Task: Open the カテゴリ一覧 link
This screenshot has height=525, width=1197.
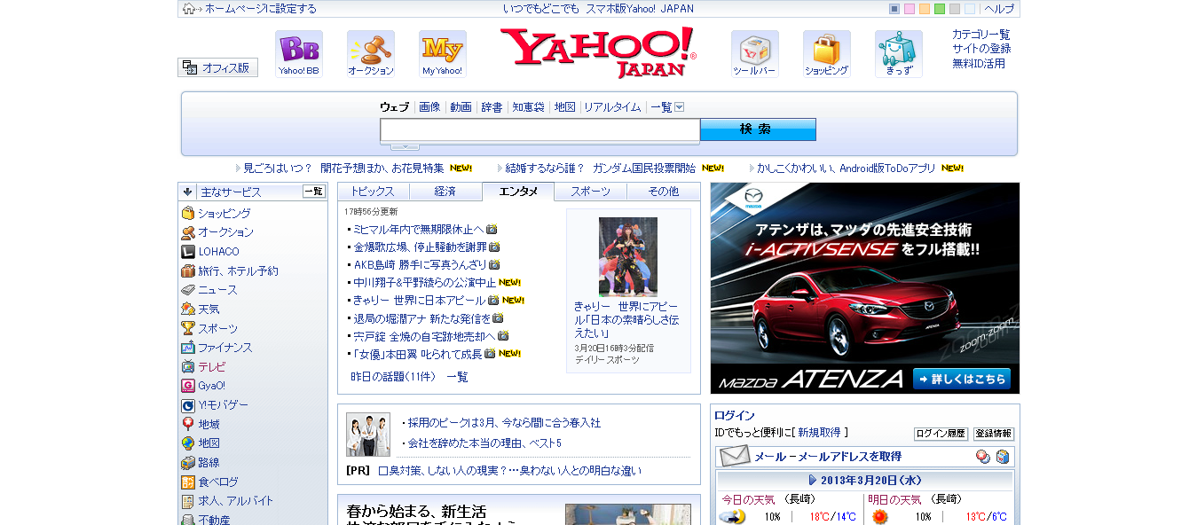Action: coord(980,35)
